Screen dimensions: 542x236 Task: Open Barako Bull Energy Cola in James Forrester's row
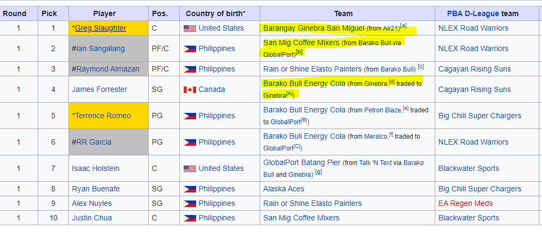(x=304, y=83)
